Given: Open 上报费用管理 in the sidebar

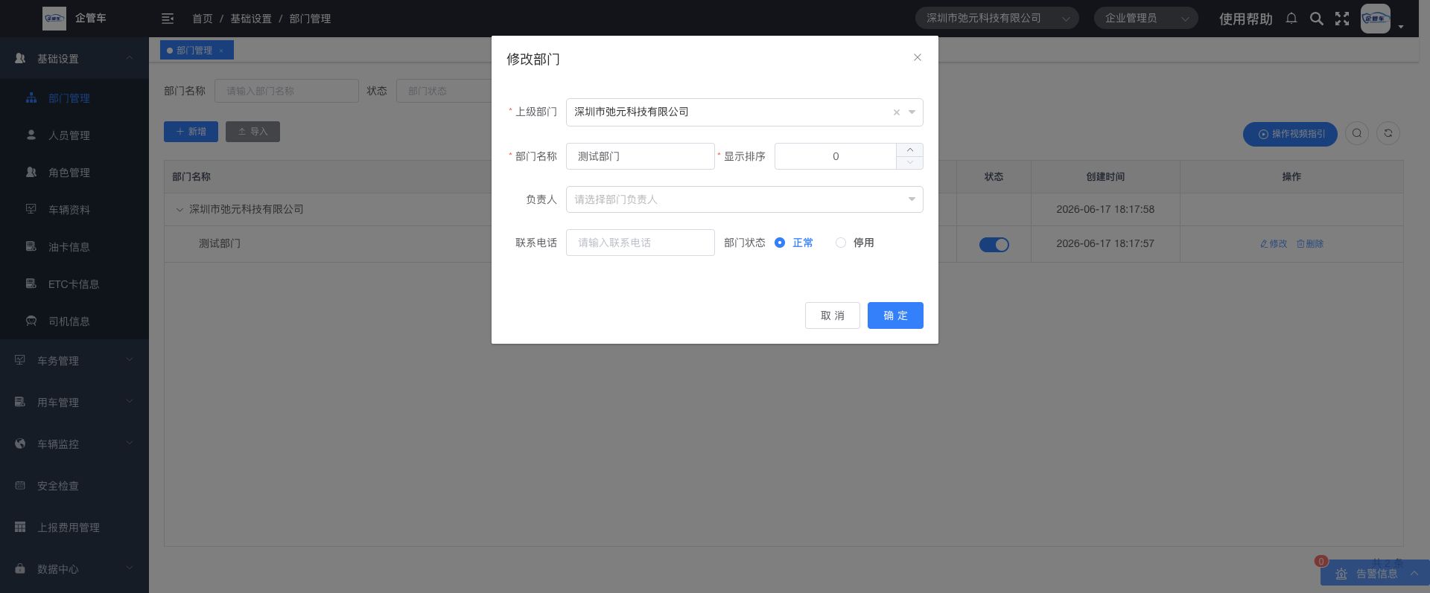Looking at the screenshot, I should 74,528.
